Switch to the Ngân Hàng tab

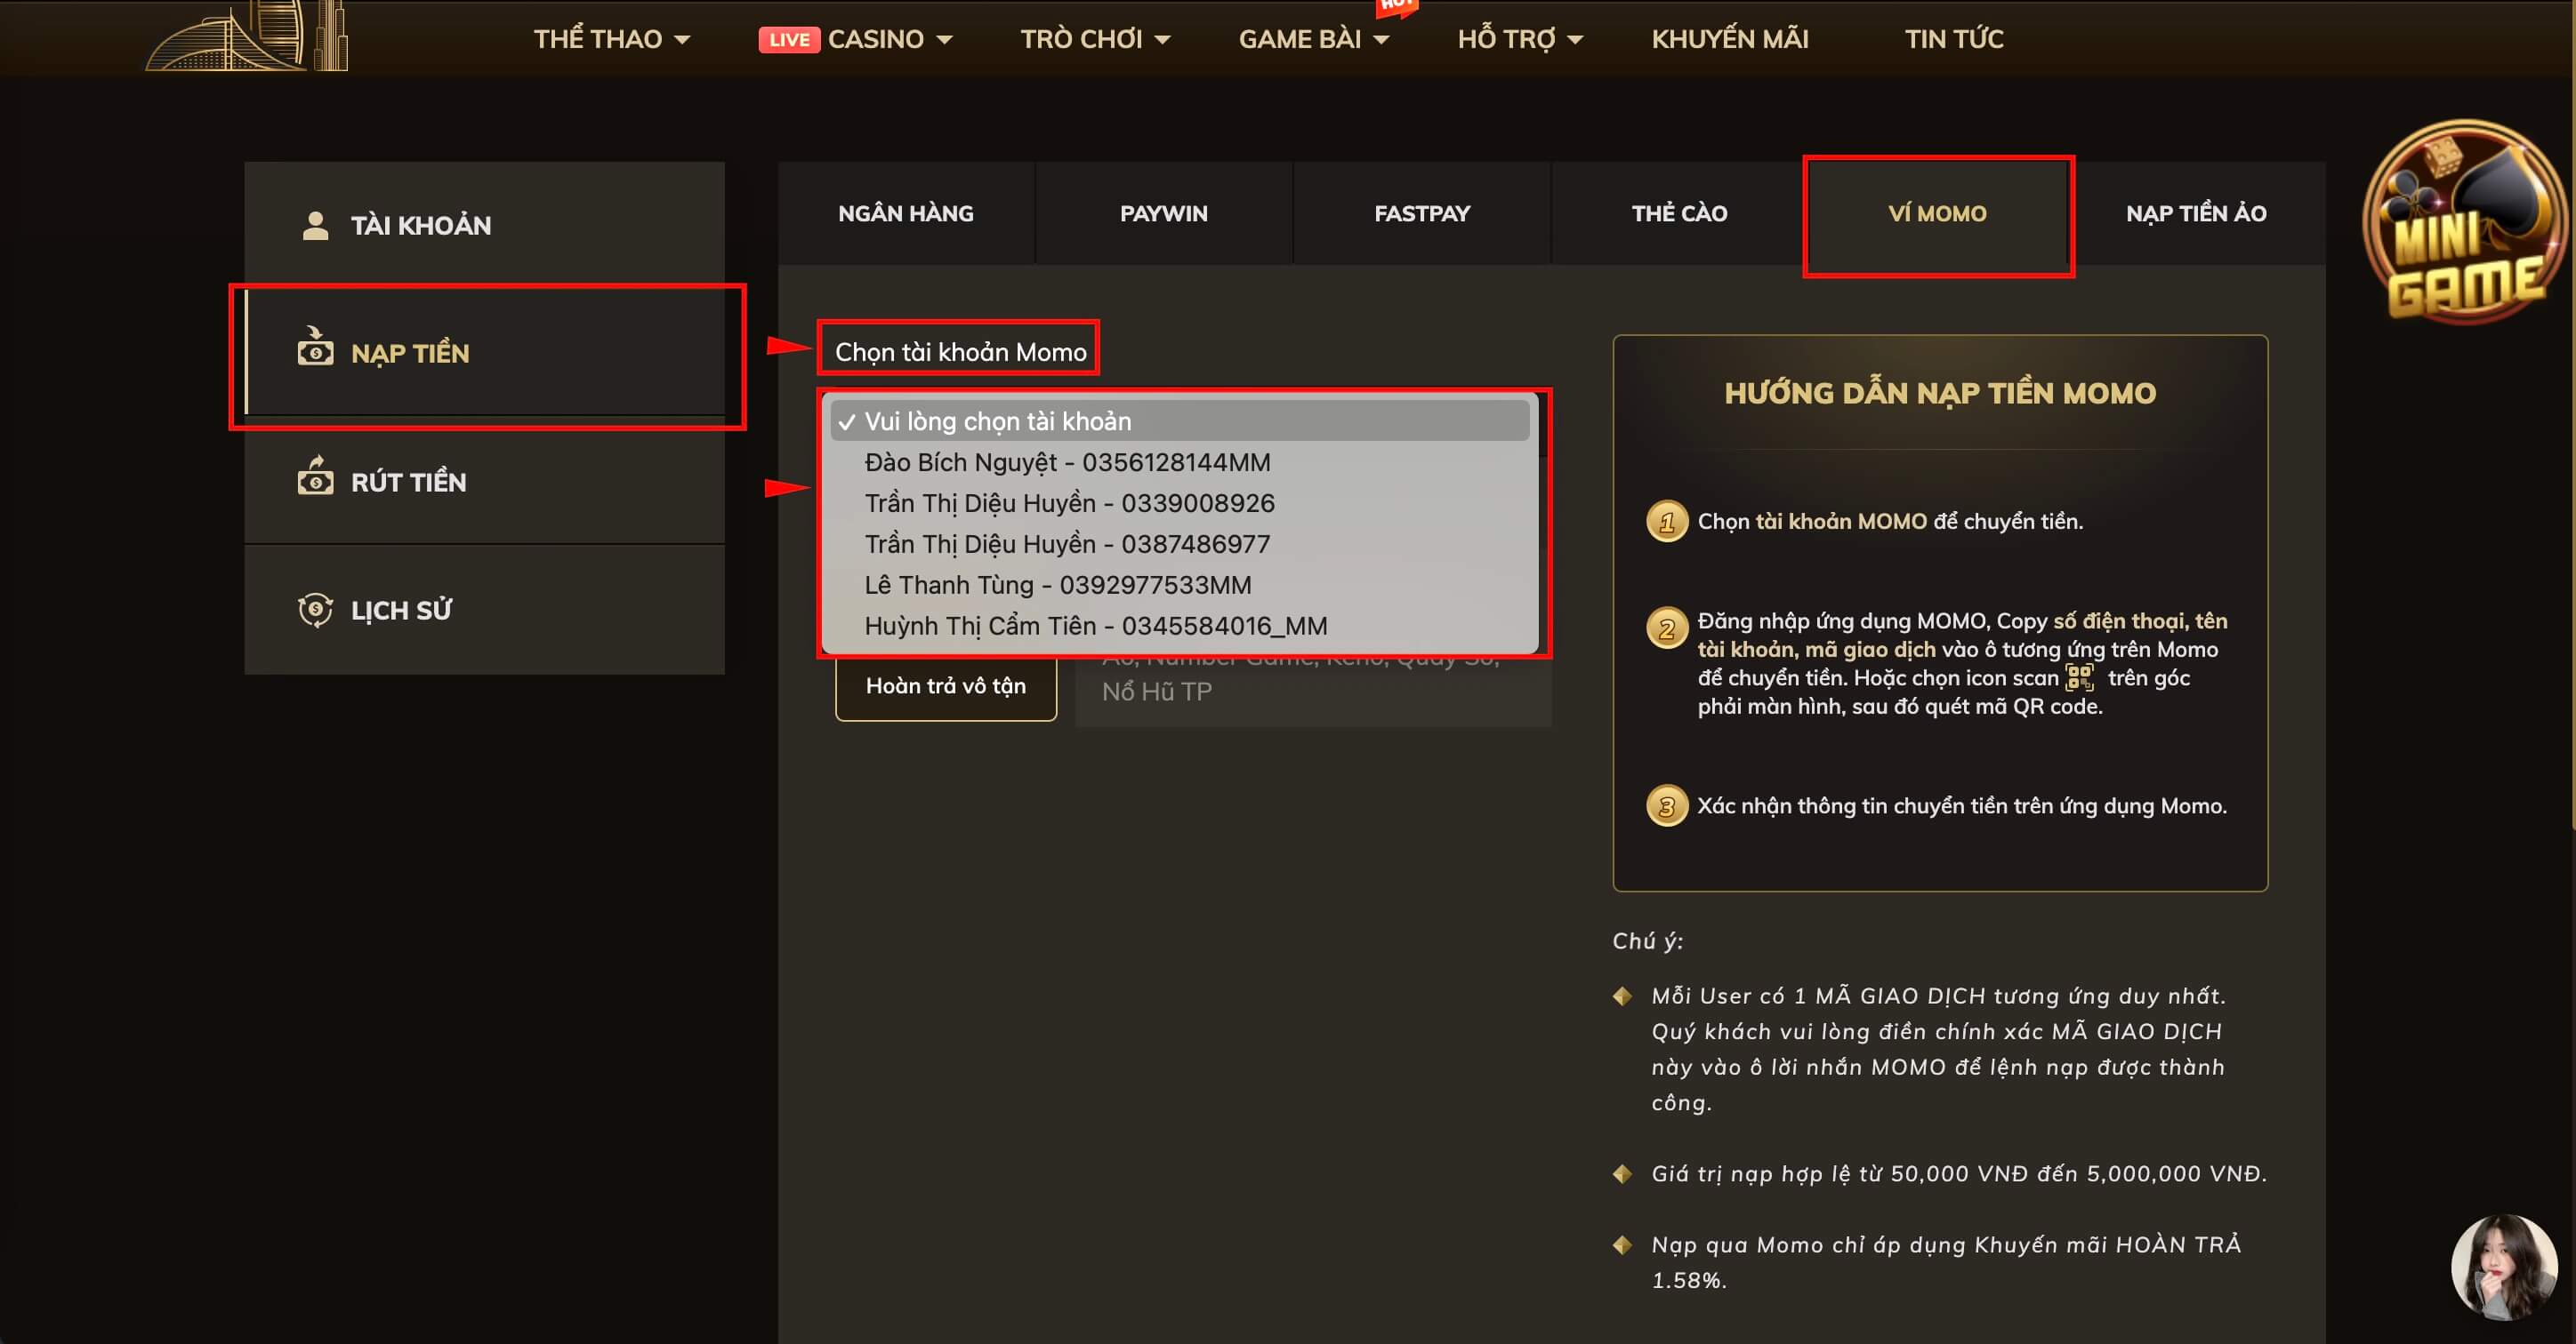point(905,212)
